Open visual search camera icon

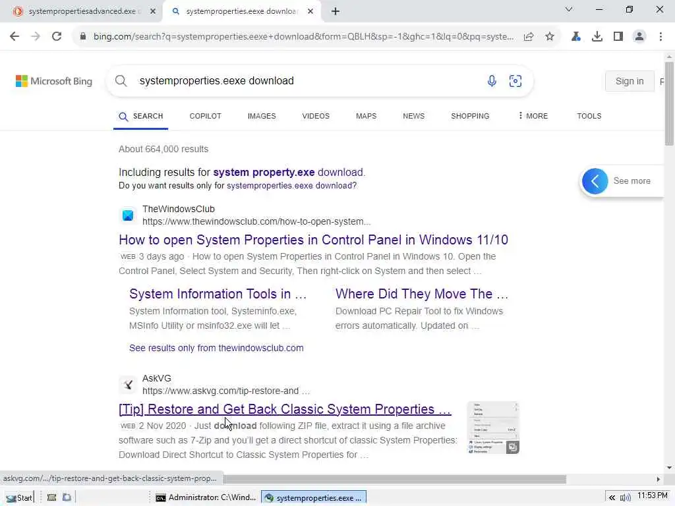click(515, 81)
